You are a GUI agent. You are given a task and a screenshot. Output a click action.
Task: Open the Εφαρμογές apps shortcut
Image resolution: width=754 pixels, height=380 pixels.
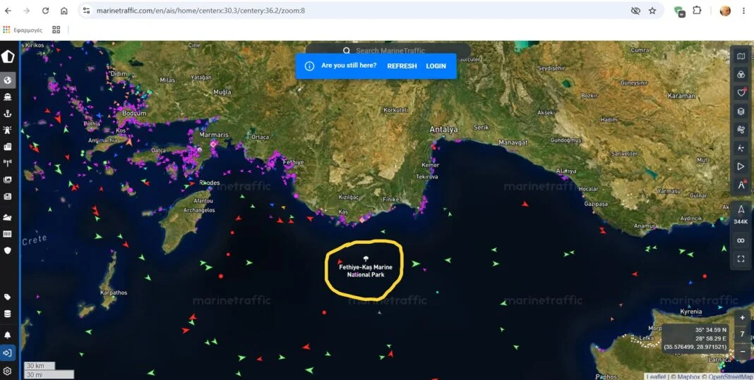(x=23, y=30)
